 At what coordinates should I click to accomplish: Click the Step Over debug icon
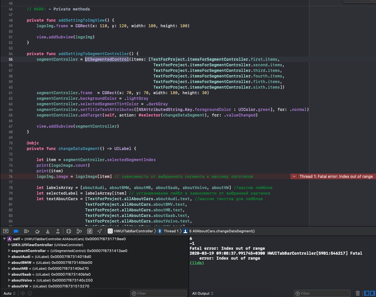(x=37, y=231)
